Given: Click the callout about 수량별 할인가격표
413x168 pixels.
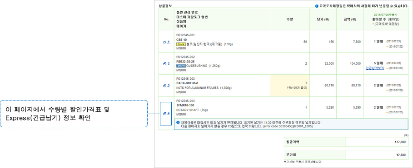Looking at the screenshot, I should (74, 114).
